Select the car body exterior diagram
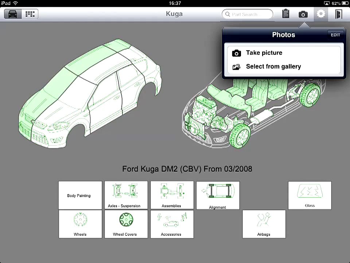The image size is (350, 263). (x=89, y=94)
